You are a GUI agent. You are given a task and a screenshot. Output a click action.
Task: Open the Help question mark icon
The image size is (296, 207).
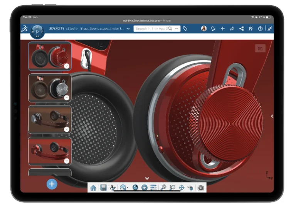point(260,29)
